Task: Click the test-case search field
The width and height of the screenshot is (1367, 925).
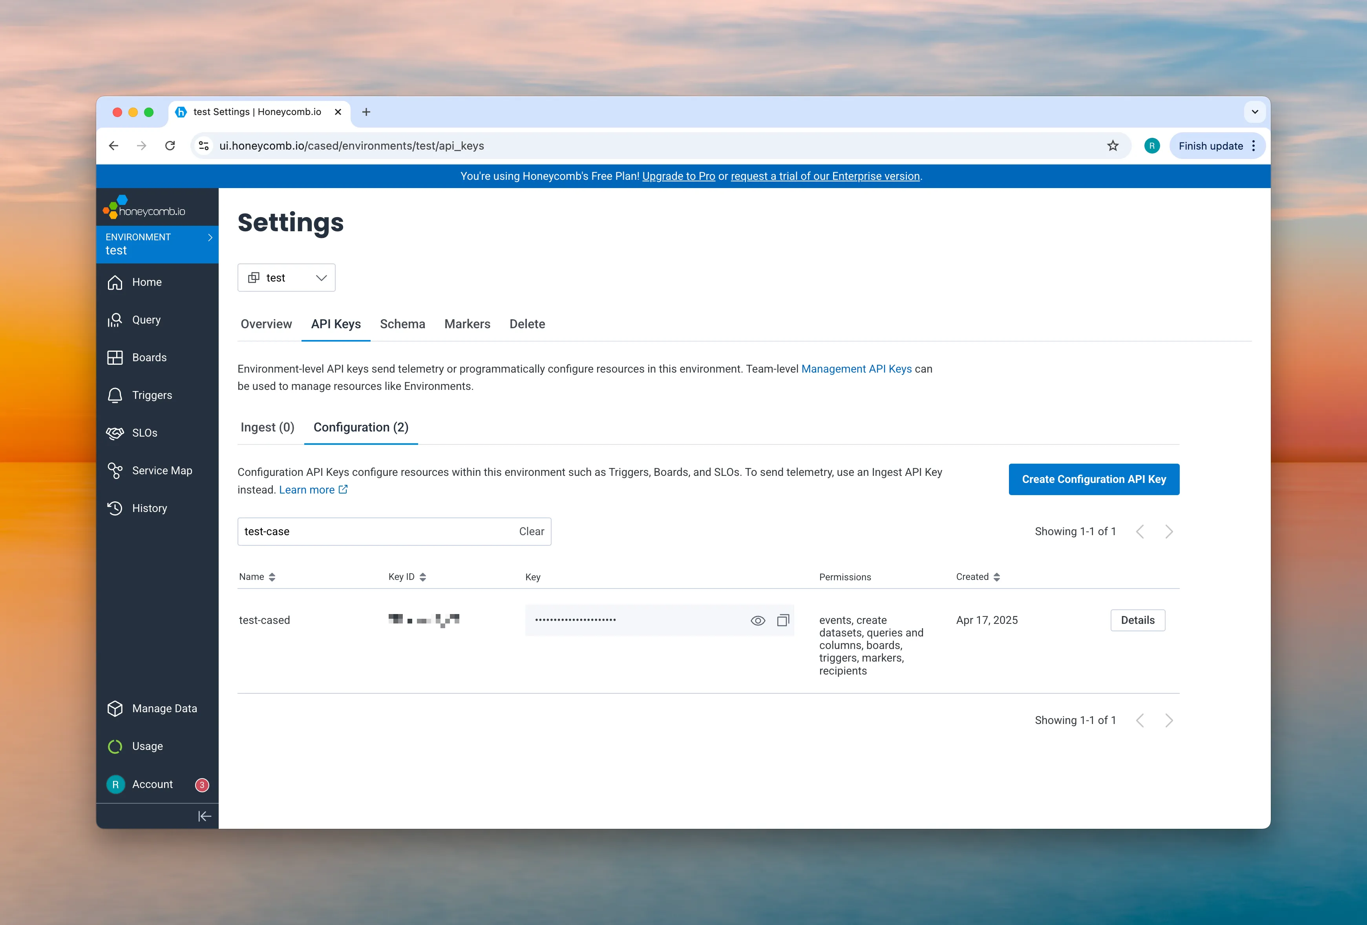Action: [353, 531]
